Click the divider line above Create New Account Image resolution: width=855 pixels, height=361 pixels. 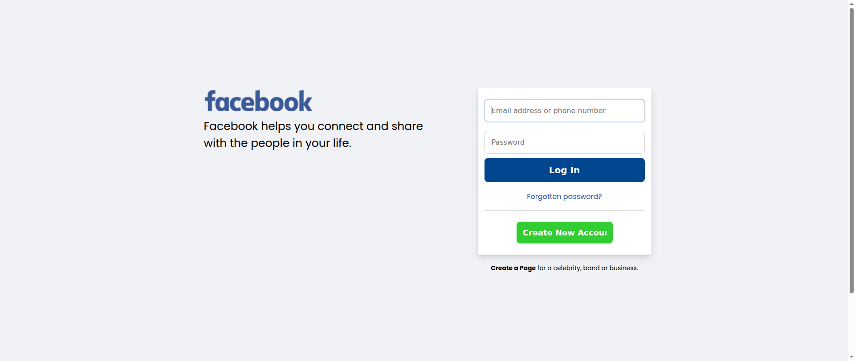(x=564, y=211)
